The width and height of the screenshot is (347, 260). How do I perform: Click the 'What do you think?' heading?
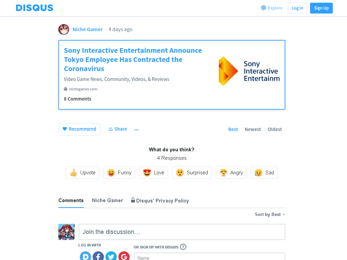(172, 150)
